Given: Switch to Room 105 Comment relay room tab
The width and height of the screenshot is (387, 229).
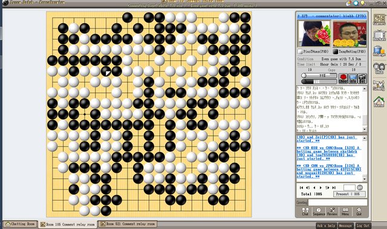Looking at the screenshot, I should pos(68,224).
